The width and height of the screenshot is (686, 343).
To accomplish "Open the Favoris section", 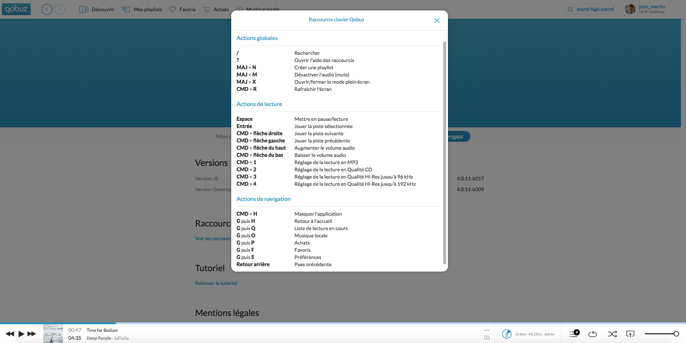I will (182, 9).
